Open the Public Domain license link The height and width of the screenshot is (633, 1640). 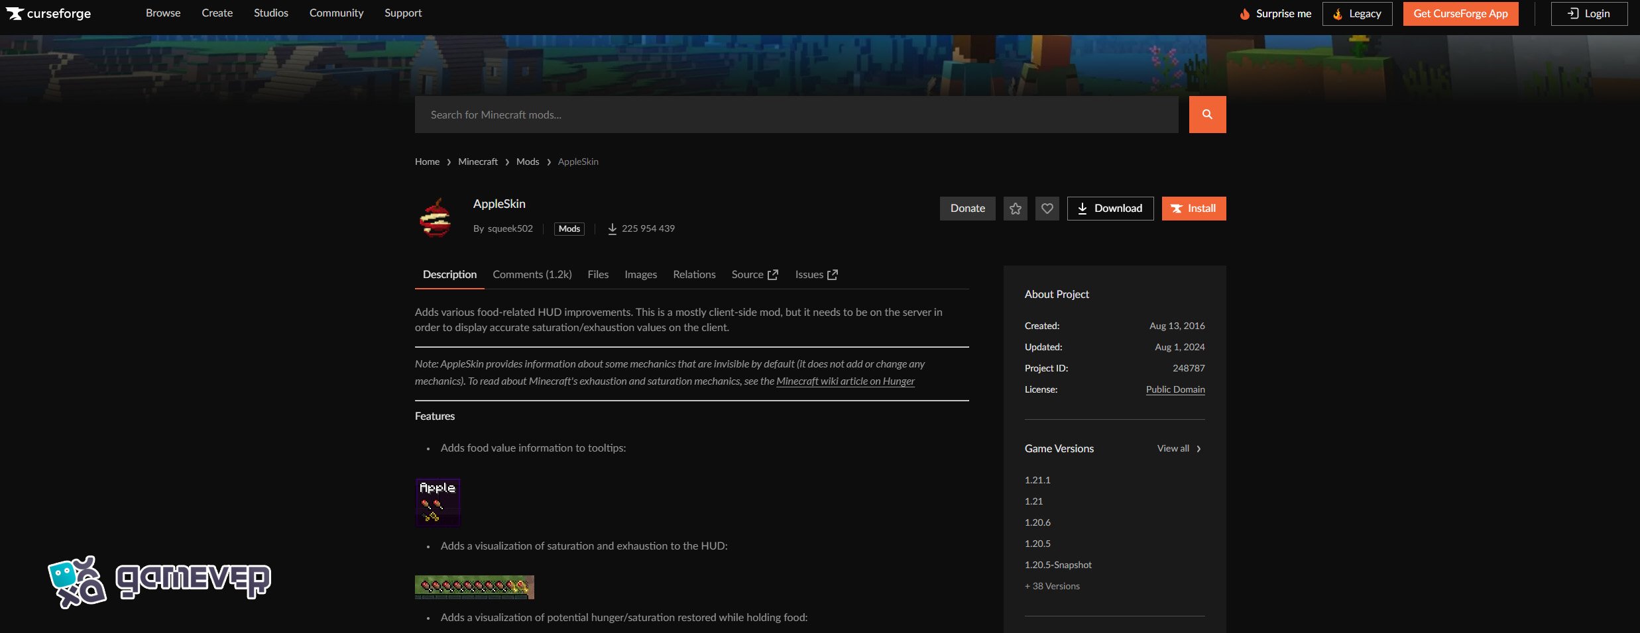pos(1175,389)
